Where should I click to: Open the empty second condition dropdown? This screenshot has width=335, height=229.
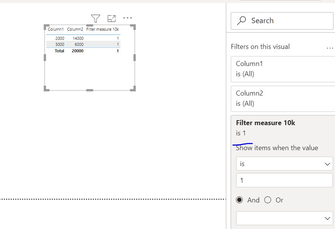284,218
